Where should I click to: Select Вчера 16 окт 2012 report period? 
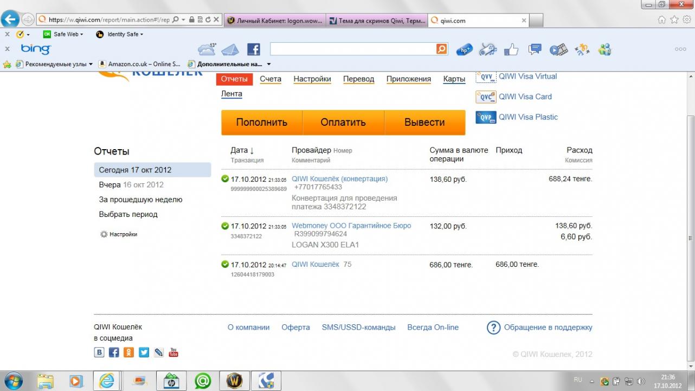point(131,185)
